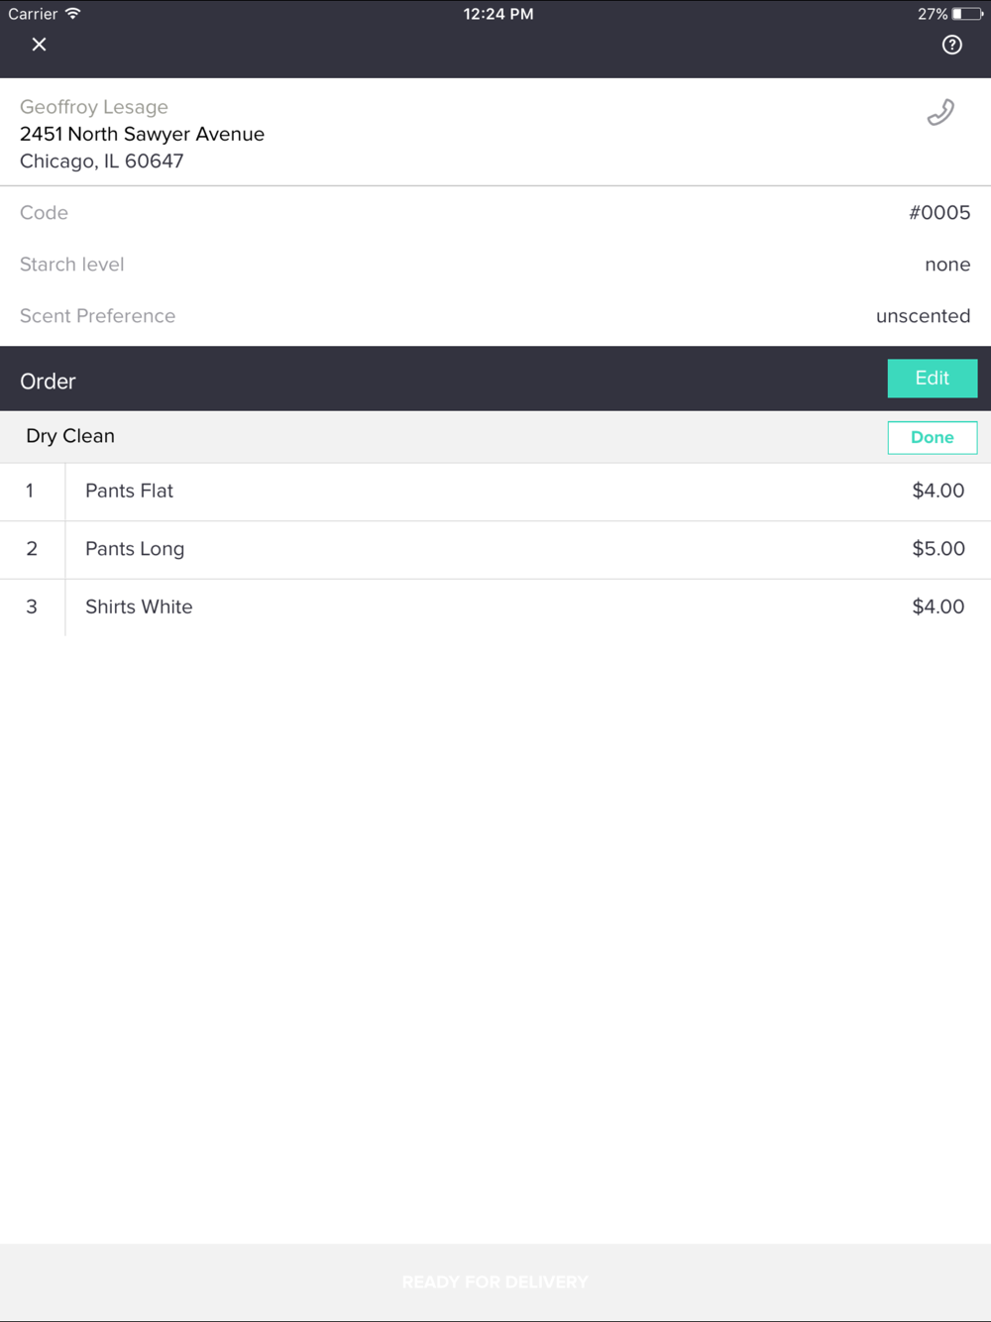Screen dimensions: 991x1322
Task: Tap the Code #0005 row
Action: [495, 213]
